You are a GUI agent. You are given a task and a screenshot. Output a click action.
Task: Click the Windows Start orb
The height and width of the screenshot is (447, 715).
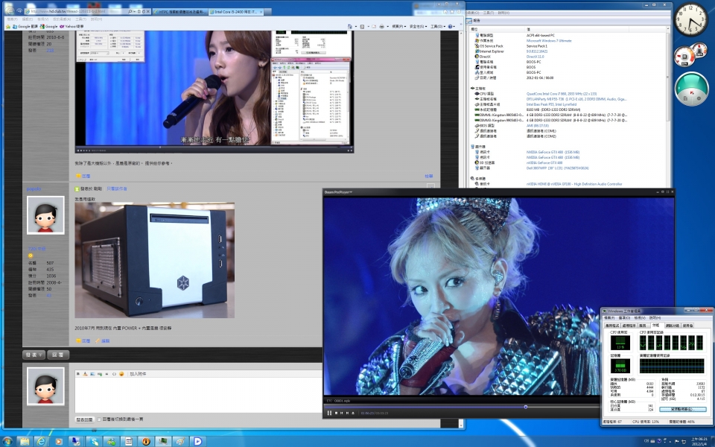coord(7,440)
